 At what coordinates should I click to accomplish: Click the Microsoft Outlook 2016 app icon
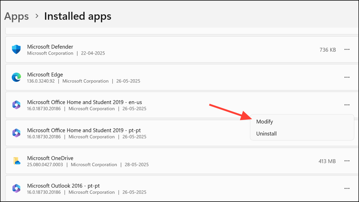pyautogui.click(x=16, y=188)
